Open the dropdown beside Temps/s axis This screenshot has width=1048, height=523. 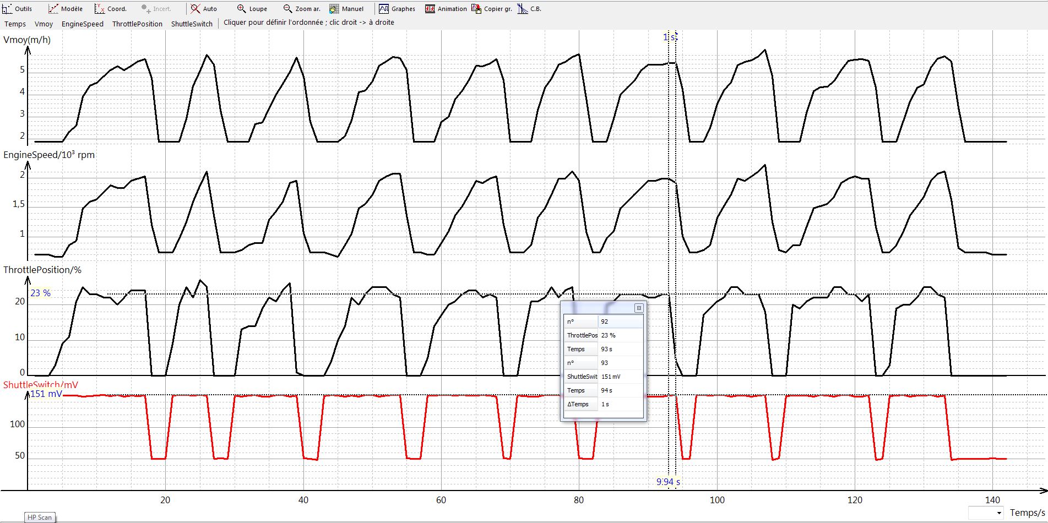[999, 513]
